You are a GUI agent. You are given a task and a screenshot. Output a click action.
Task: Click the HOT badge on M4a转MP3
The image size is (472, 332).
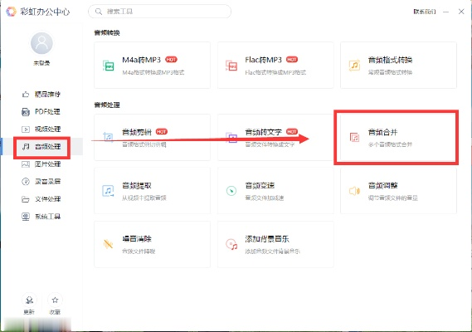click(x=171, y=60)
